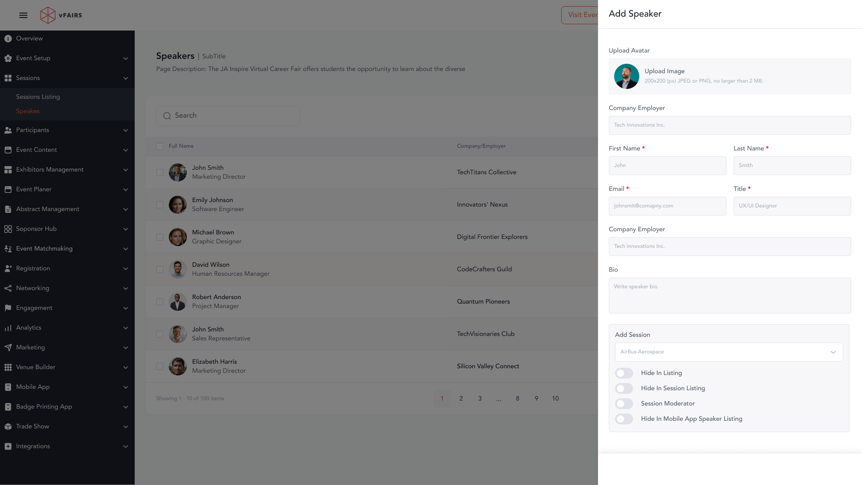Click the Overview info icon in sidebar
Screen dimensions: 862x485
pos(8,39)
